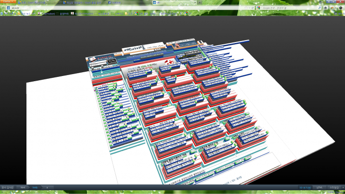Open the Hudson bookmark with the portrait icon
This screenshot has height=194, width=345.
point(46,14)
